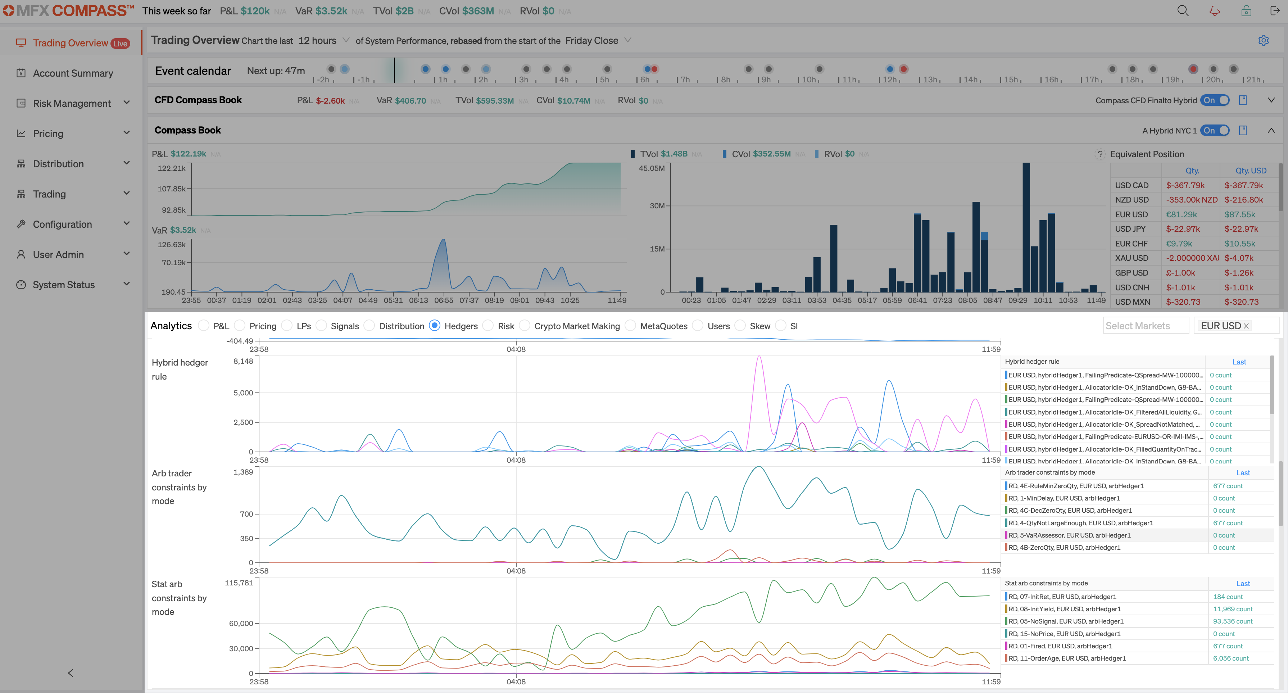Image resolution: width=1288 pixels, height=693 pixels.
Task: Select the Signals analytics radio button
Action: coord(321,326)
